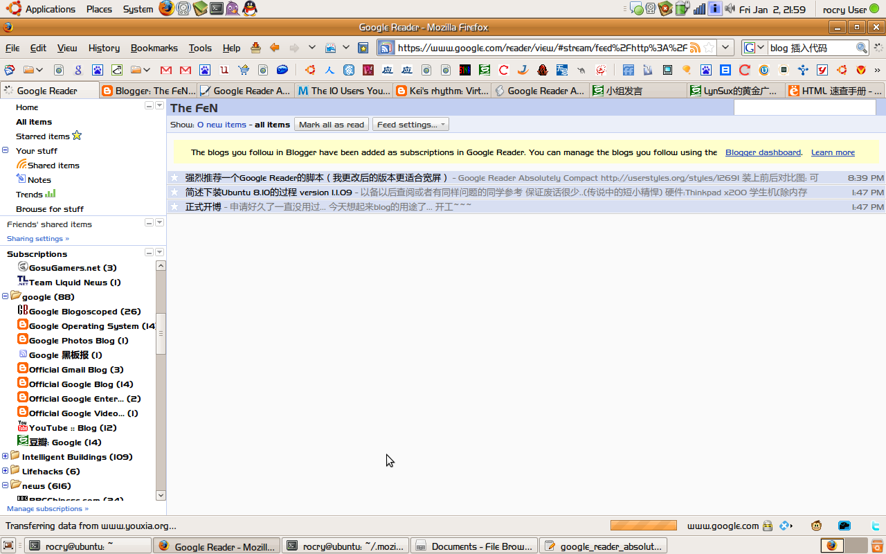Switch to the Blogger: The FeN tab
This screenshot has width=886, height=554.
click(x=148, y=91)
